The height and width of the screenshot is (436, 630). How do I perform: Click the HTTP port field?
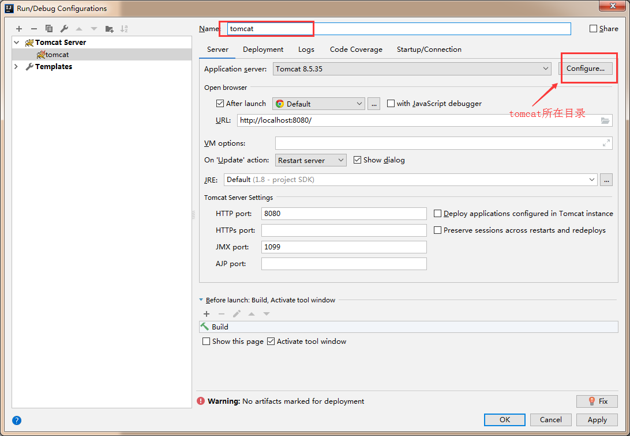click(344, 213)
